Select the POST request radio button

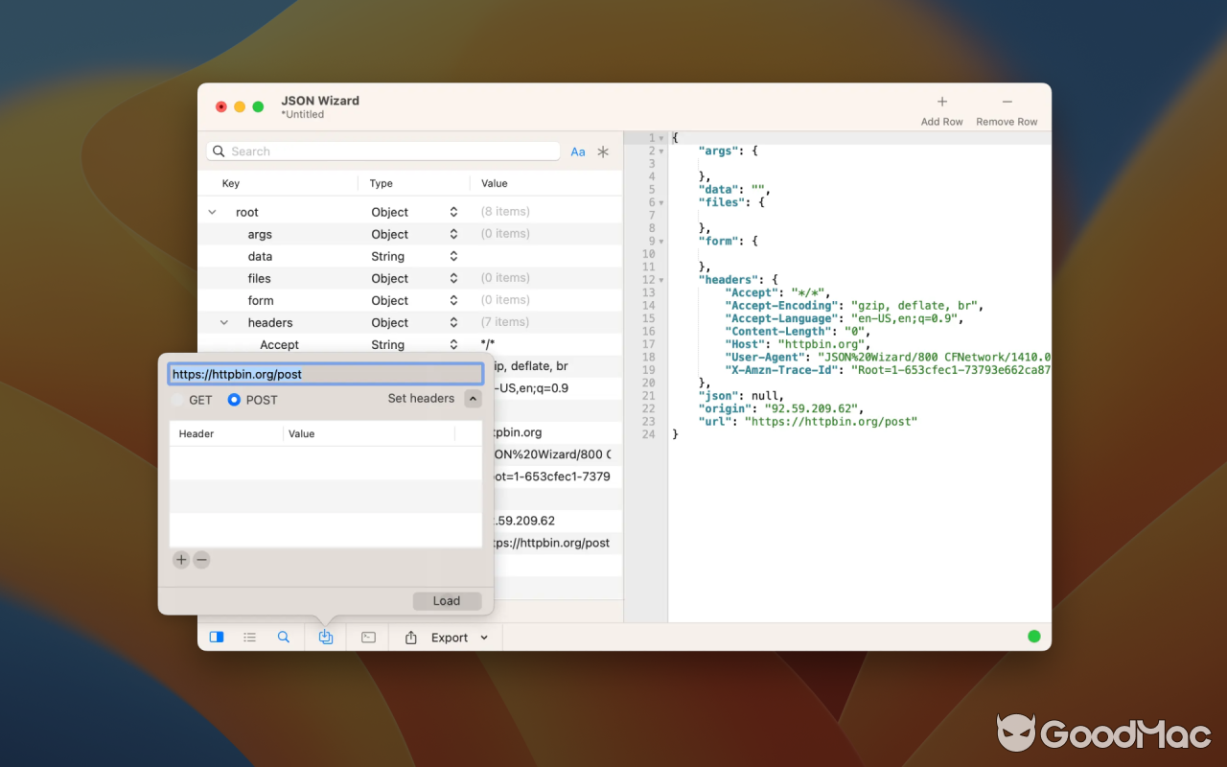(x=233, y=400)
